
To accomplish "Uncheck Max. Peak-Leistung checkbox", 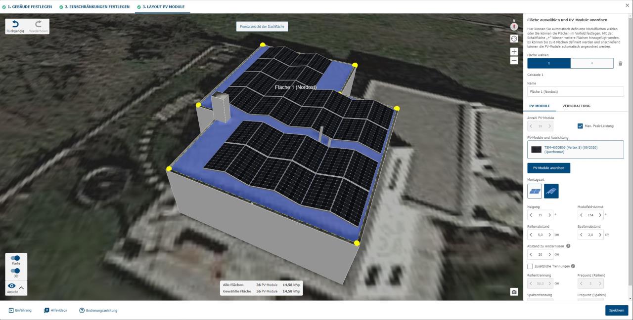I will [x=581, y=126].
